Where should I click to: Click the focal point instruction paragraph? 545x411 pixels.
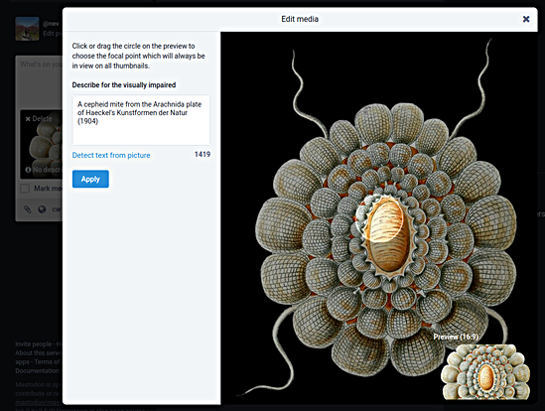point(139,56)
